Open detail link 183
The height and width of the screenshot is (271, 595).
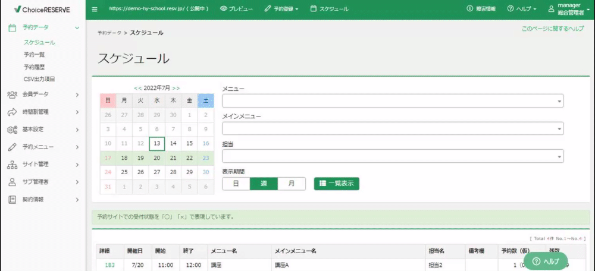(109, 265)
